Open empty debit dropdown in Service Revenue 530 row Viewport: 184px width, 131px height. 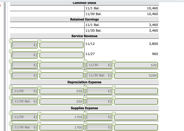click(24, 65)
